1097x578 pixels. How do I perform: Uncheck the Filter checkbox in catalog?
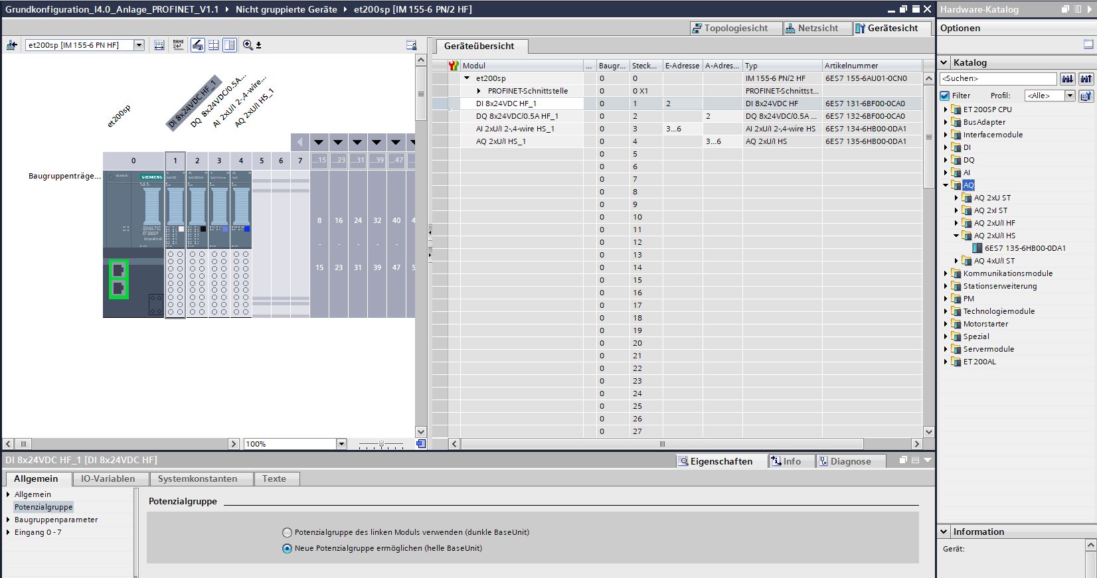(945, 96)
